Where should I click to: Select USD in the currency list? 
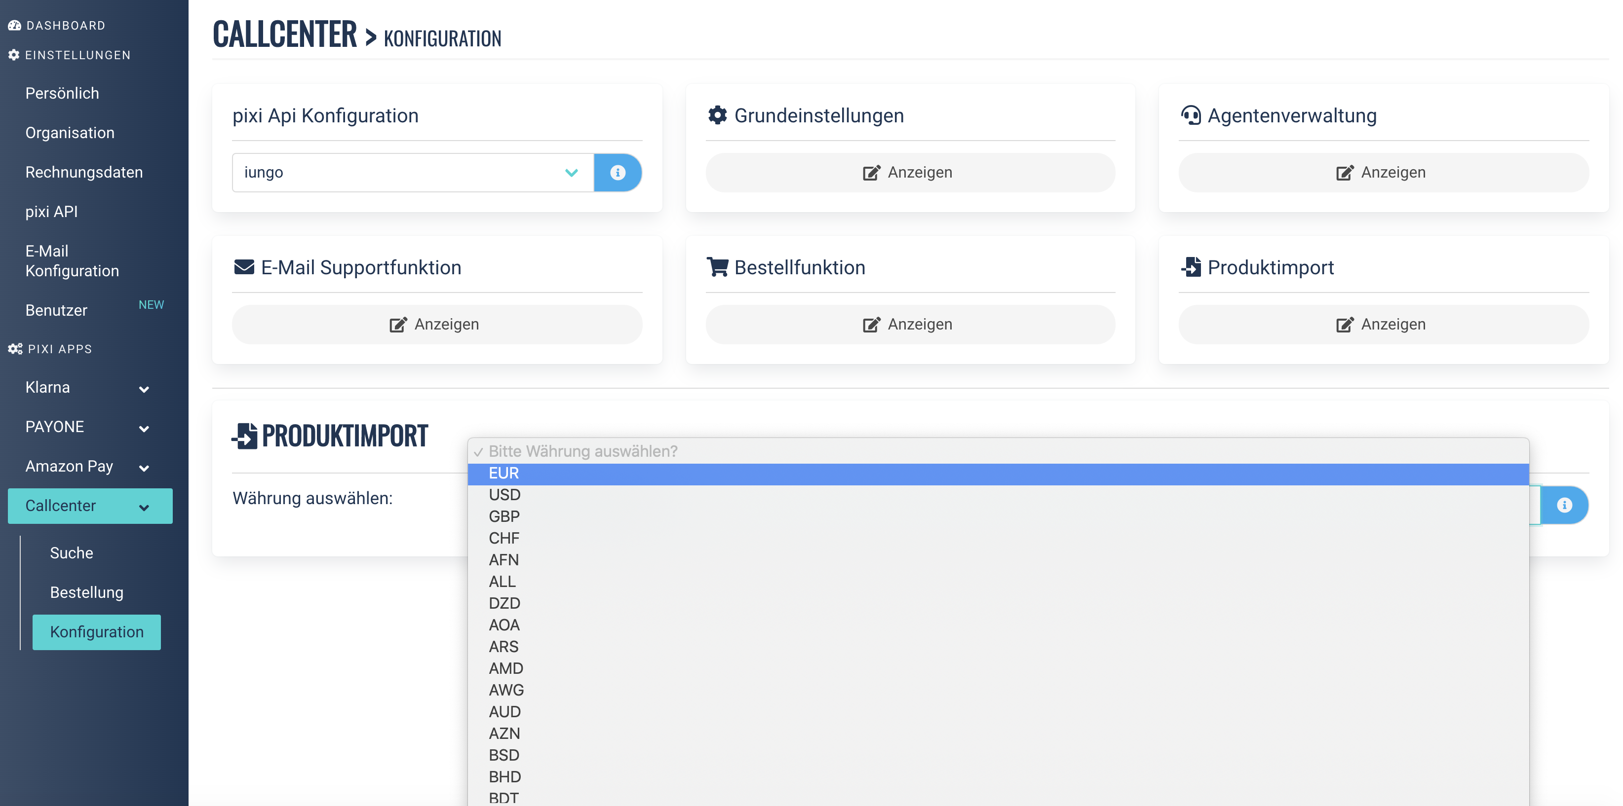998,495
